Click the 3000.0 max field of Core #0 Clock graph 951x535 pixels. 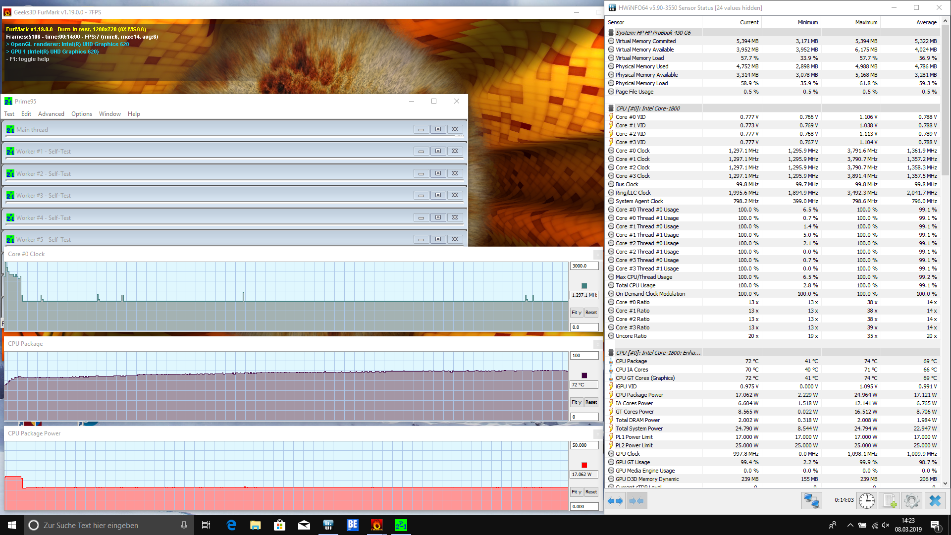(x=584, y=266)
